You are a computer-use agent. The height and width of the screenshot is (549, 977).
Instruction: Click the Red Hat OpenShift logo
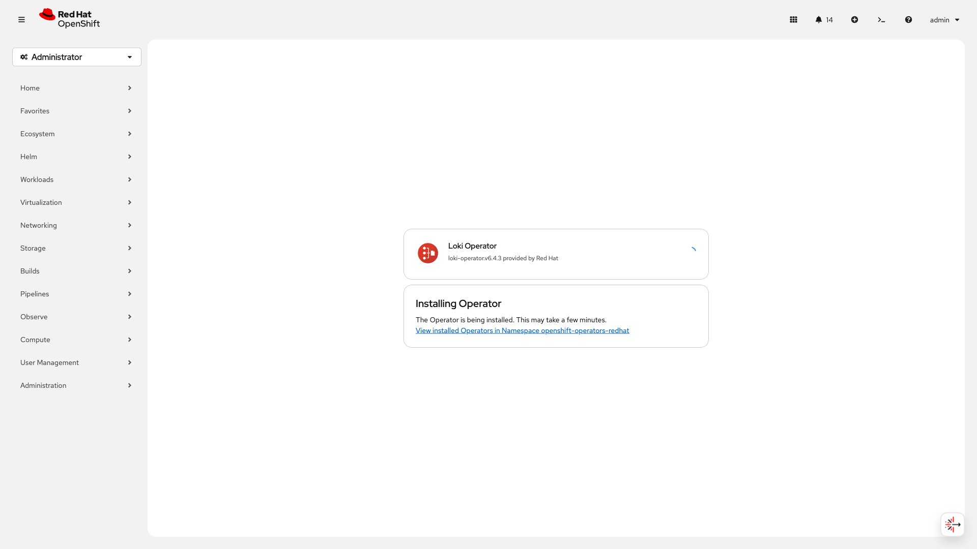click(x=70, y=19)
